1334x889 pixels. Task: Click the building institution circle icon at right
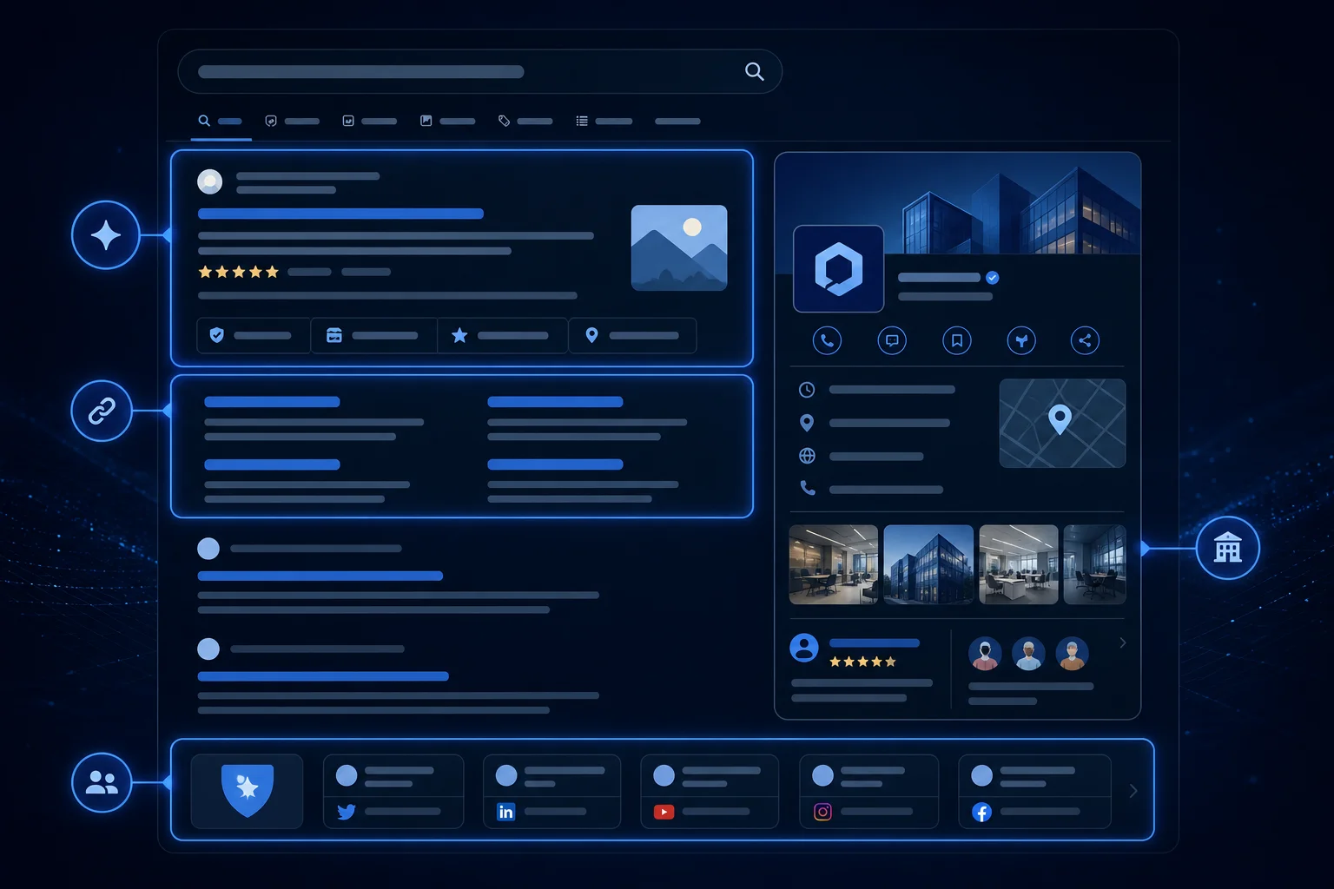point(1228,548)
